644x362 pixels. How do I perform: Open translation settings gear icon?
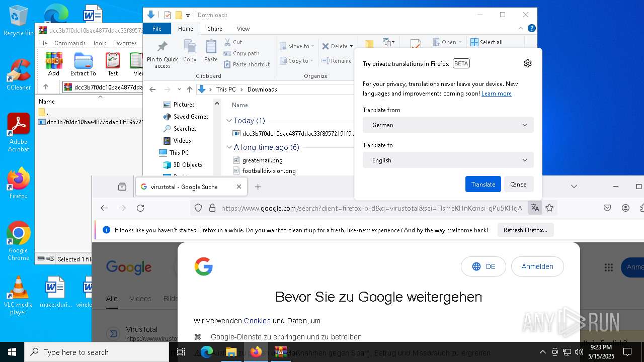click(x=527, y=63)
